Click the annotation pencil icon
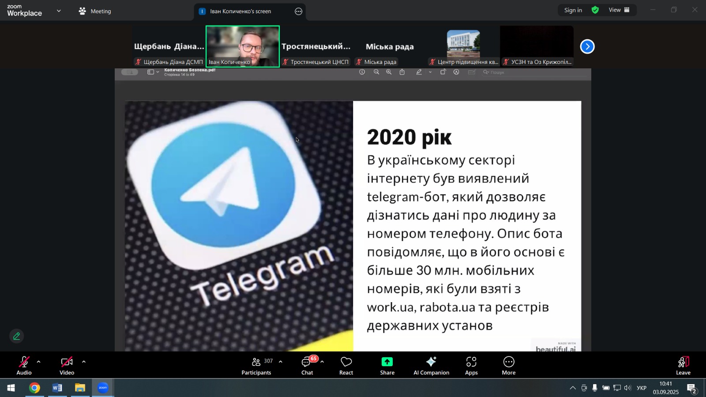 coord(17,336)
